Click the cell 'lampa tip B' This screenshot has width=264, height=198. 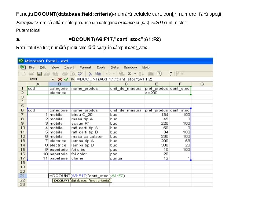coord(90,145)
